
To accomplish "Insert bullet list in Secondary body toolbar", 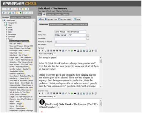I will (51, 93).
